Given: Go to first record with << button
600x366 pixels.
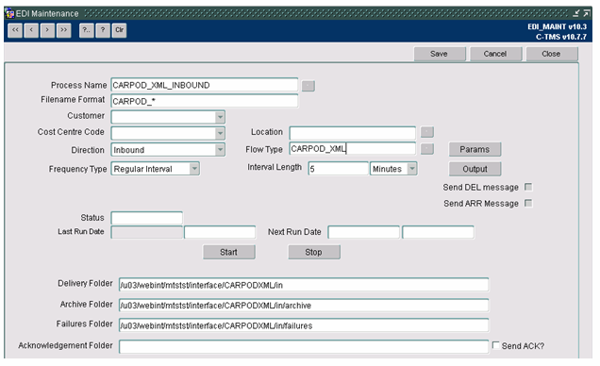Looking at the screenshot, I should point(15,30).
